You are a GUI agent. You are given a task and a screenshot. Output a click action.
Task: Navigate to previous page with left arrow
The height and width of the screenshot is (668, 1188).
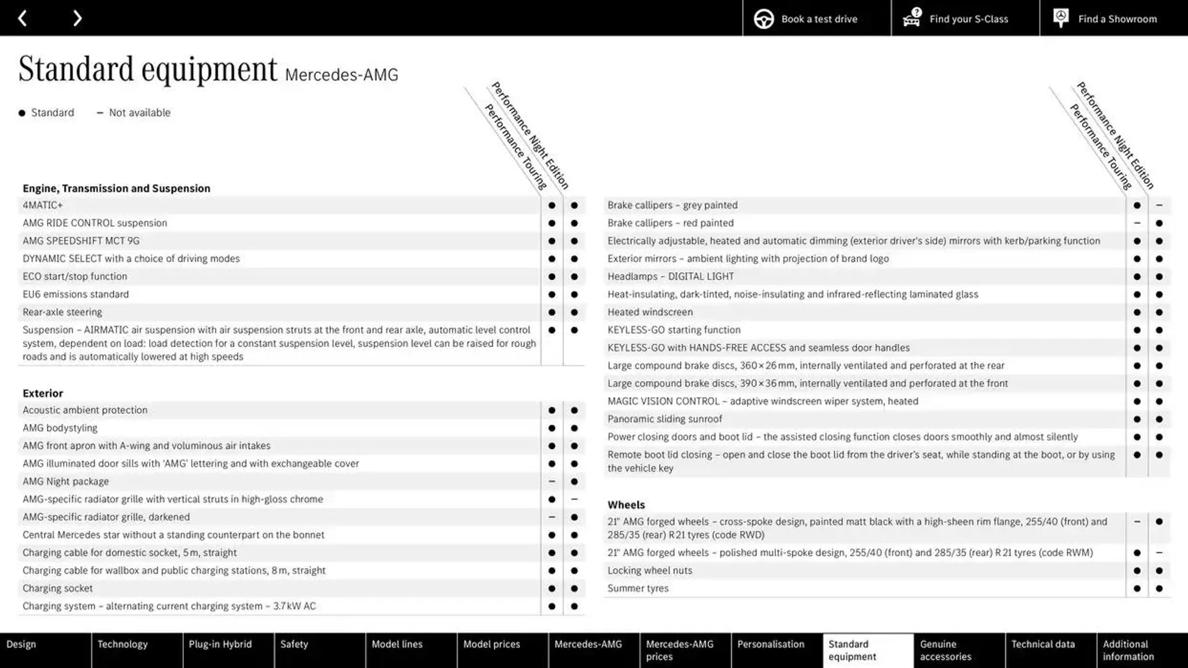[x=22, y=18]
